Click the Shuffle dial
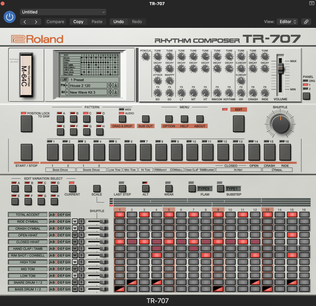Viewport: 316px width, 306px height. (280, 124)
